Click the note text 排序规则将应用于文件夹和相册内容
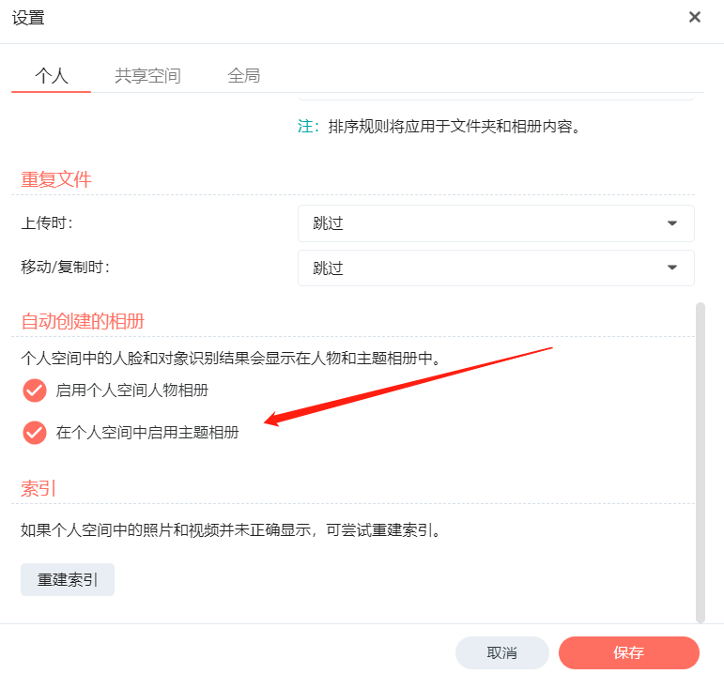 [x=454, y=126]
